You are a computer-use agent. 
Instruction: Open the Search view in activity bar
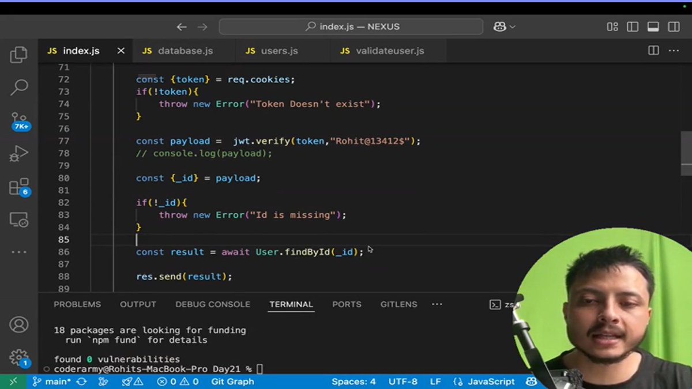coord(18,88)
